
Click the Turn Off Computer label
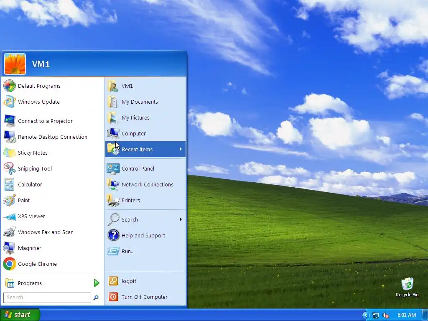(144, 297)
